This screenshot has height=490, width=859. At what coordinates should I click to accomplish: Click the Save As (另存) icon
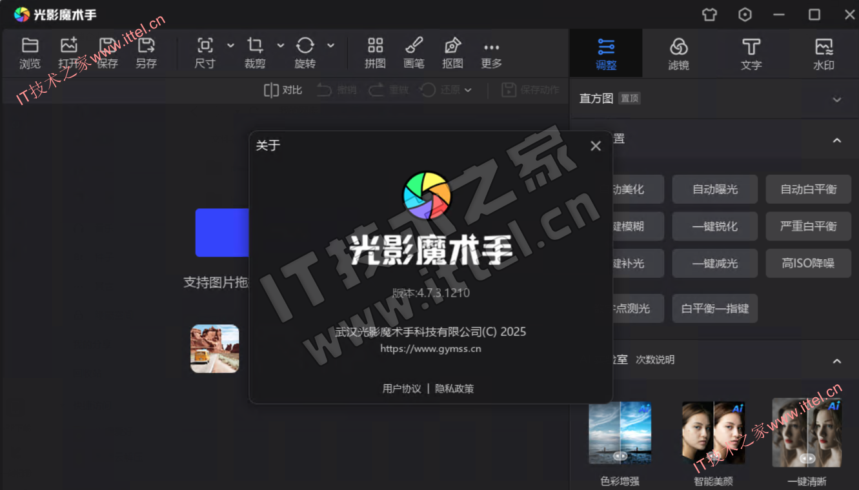click(x=147, y=46)
